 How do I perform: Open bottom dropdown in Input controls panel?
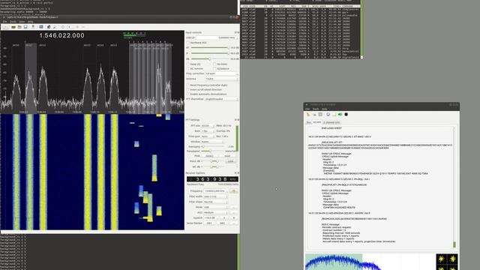[222, 99]
